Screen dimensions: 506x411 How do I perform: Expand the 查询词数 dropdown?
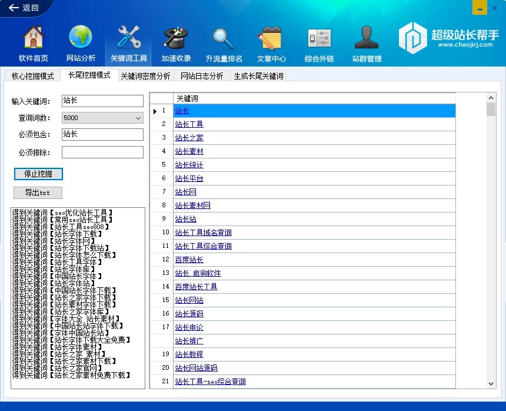pyautogui.click(x=138, y=118)
